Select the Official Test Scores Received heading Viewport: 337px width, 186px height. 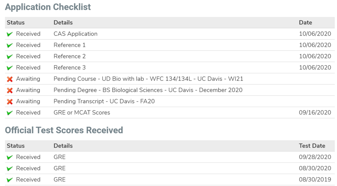(x=64, y=130)
